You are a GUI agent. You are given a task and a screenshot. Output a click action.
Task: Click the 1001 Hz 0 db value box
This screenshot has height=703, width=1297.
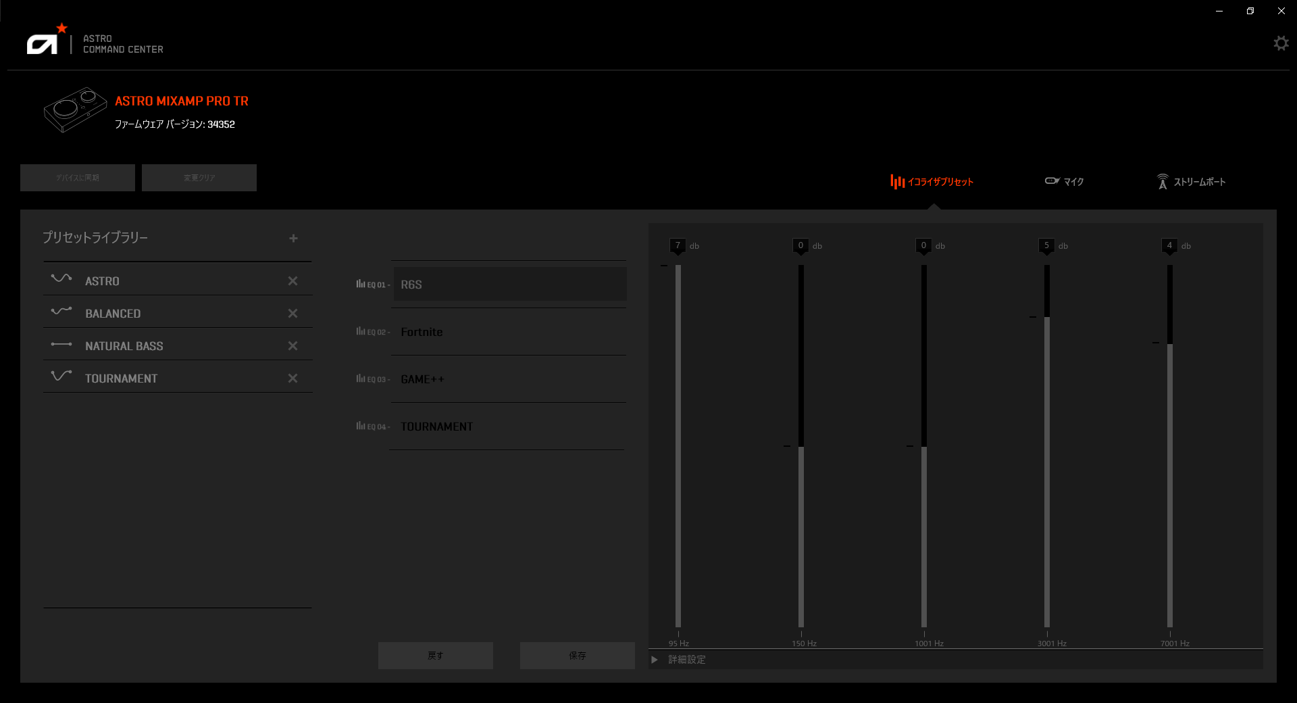pyautogui.click(x=923, y=245)
